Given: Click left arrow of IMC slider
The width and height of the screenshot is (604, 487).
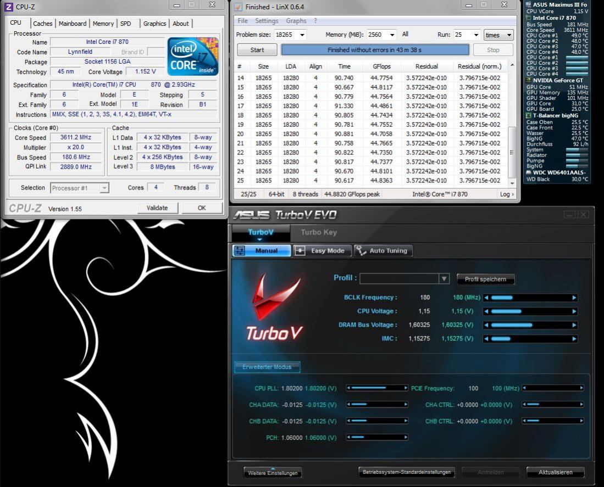Looking at the screenshot, I should 486,339.
